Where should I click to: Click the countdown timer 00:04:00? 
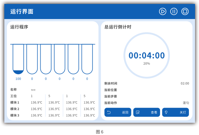point(146,55)
